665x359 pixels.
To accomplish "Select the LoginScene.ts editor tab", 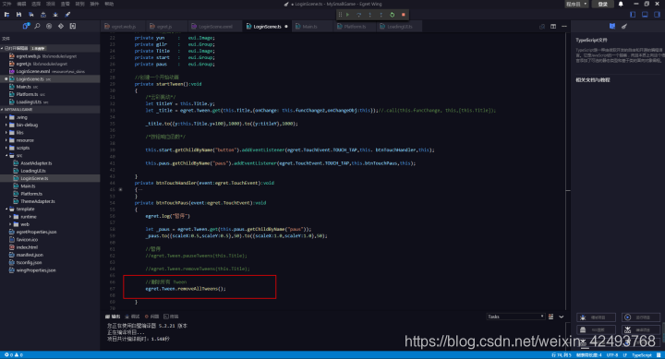I will [267, 26].
